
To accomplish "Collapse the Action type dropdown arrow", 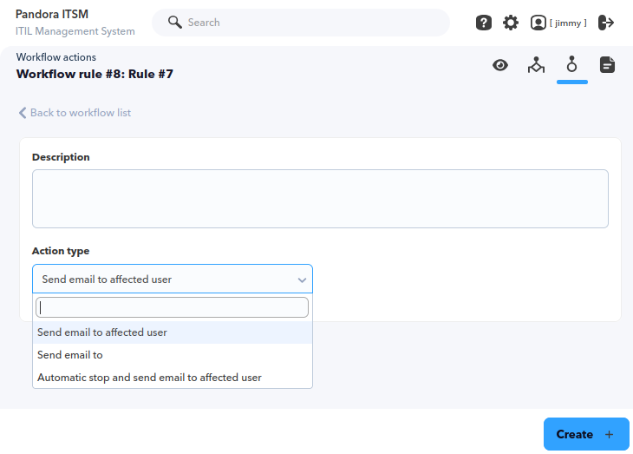I will pyautogui.click(x=302, y=280).
